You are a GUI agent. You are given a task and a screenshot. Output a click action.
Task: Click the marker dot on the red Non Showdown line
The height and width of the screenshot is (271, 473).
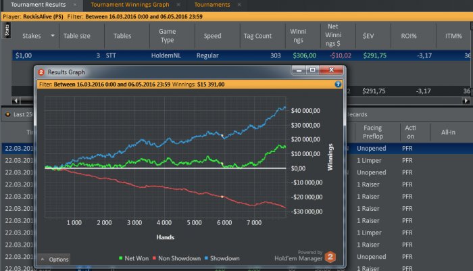coord(222,197)
